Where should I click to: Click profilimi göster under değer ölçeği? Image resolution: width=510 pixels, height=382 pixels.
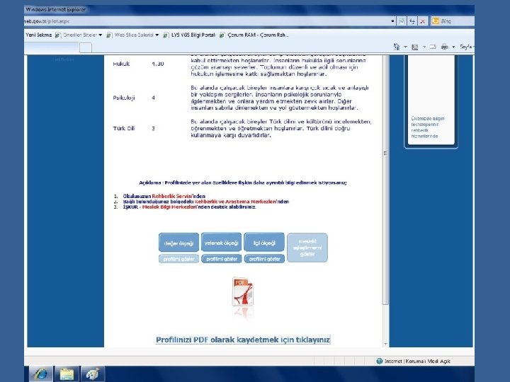pos(178,259)
